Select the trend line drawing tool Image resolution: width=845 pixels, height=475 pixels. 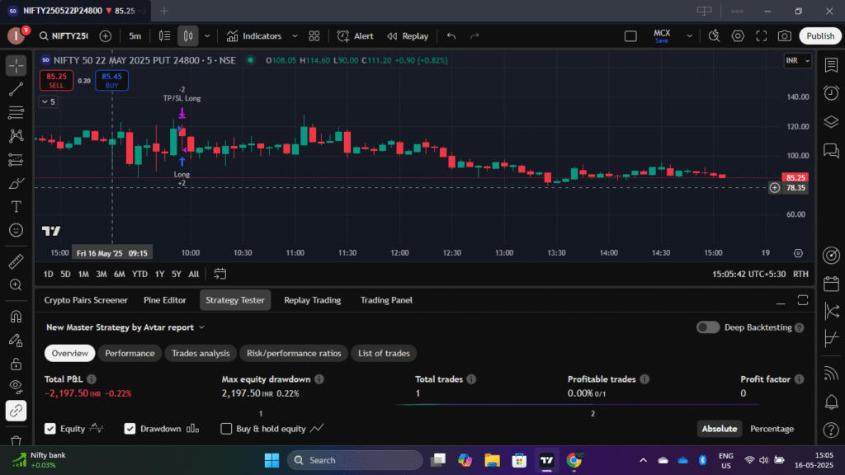17,89
